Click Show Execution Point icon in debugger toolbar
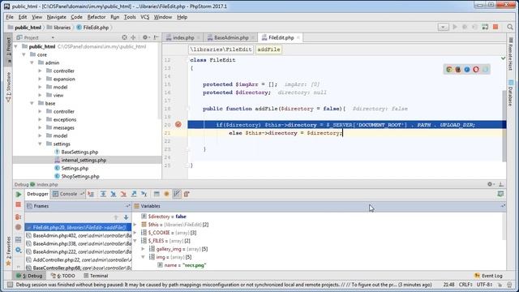The image size is (519, 292). point(90,195)
